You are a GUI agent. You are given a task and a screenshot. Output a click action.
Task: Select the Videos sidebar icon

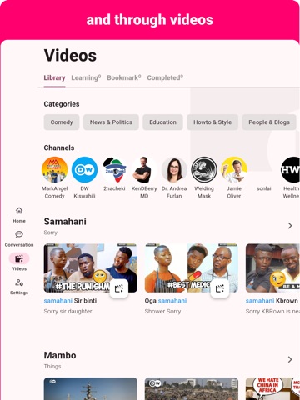(19, 258)
